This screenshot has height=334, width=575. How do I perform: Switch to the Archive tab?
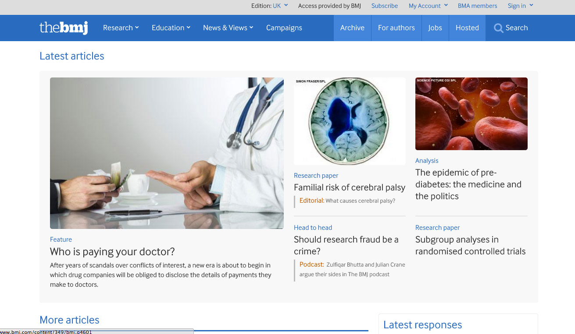pos(352,28)
